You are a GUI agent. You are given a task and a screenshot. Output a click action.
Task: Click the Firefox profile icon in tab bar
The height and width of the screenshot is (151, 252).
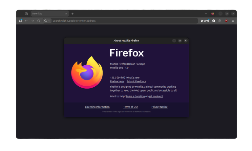213,14
